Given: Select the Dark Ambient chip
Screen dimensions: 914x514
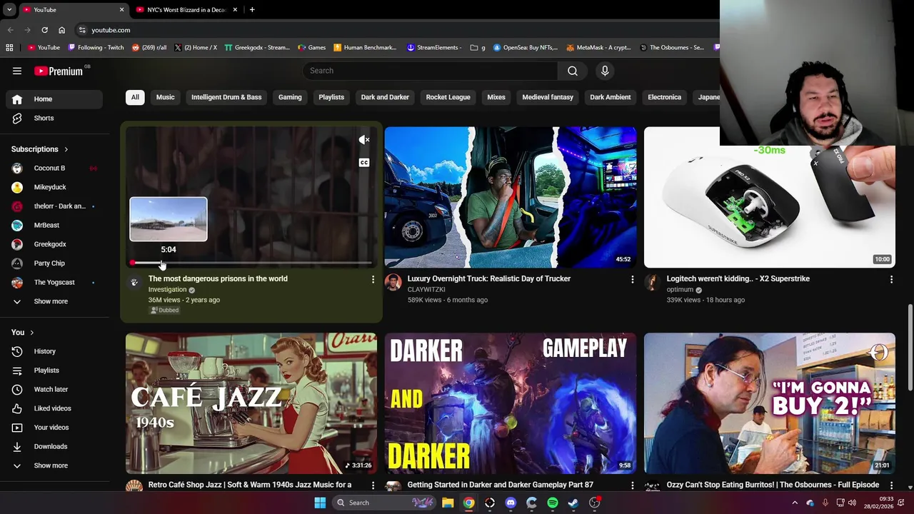Looking at the screenshot, I should click(611, 97).
